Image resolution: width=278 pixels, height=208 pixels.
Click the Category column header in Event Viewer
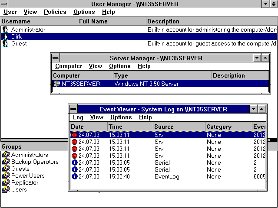(x=229, y=127)
